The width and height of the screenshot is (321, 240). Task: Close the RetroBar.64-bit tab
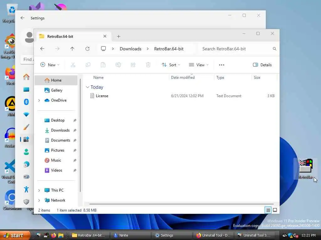(105, 36)
